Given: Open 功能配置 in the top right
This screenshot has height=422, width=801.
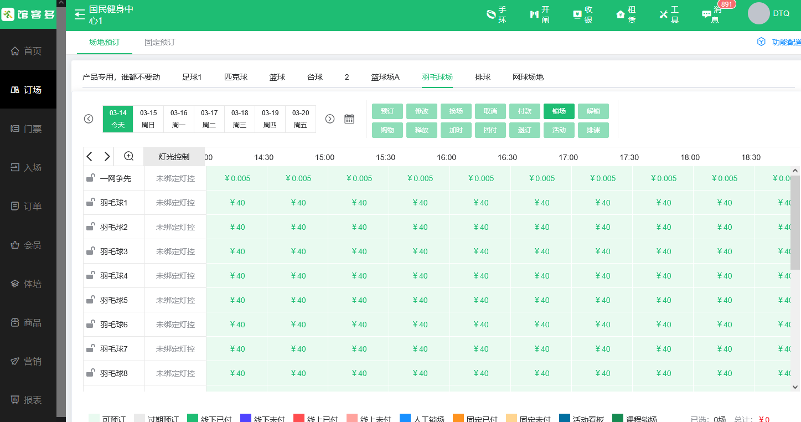Looking at the screenshot, I should pyautogui.click(x=782, y=42).
